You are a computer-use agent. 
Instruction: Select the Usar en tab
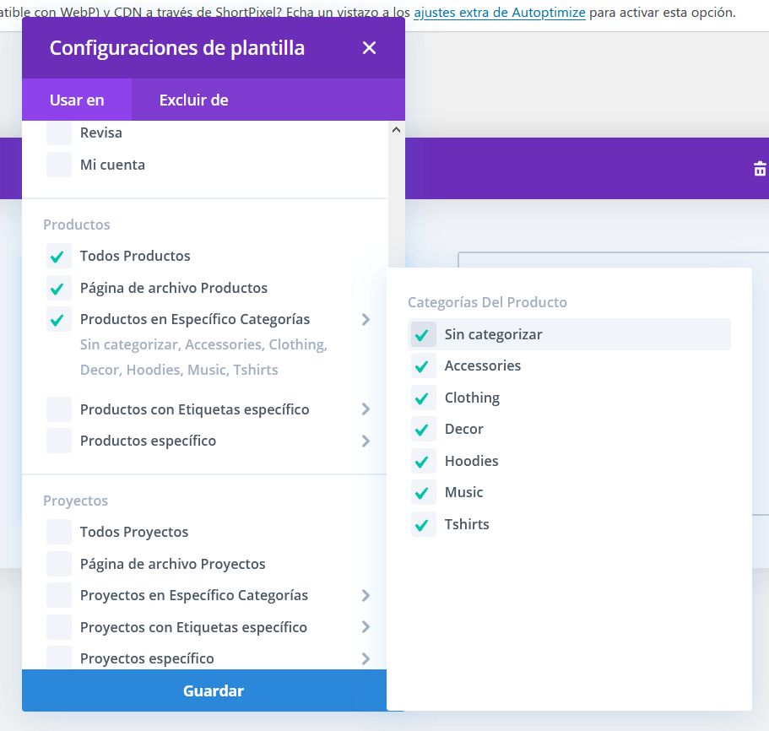coord(77,100)
